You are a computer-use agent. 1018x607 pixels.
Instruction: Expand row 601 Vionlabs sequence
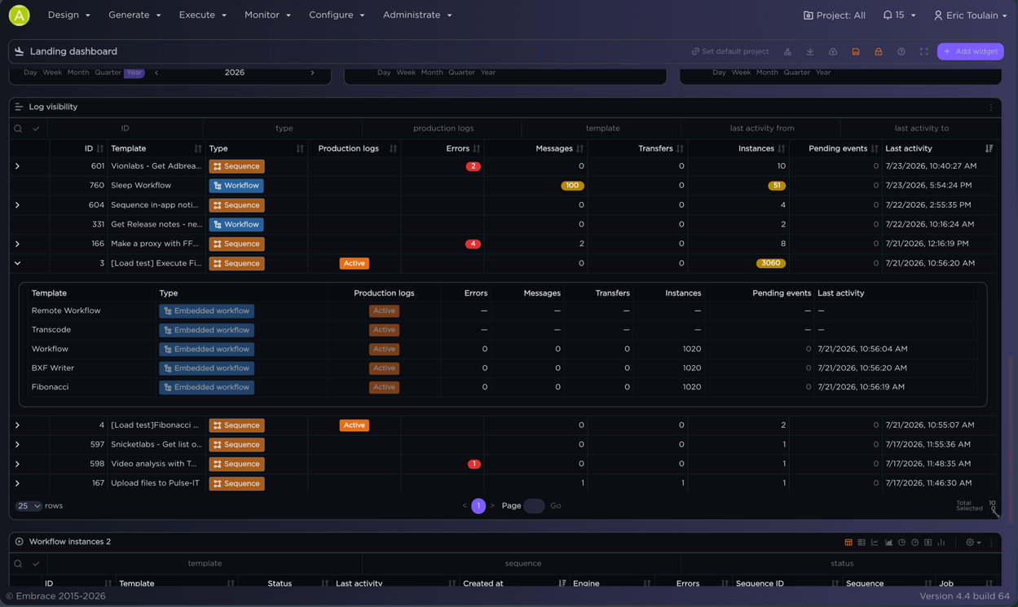[x=17, y=166]
